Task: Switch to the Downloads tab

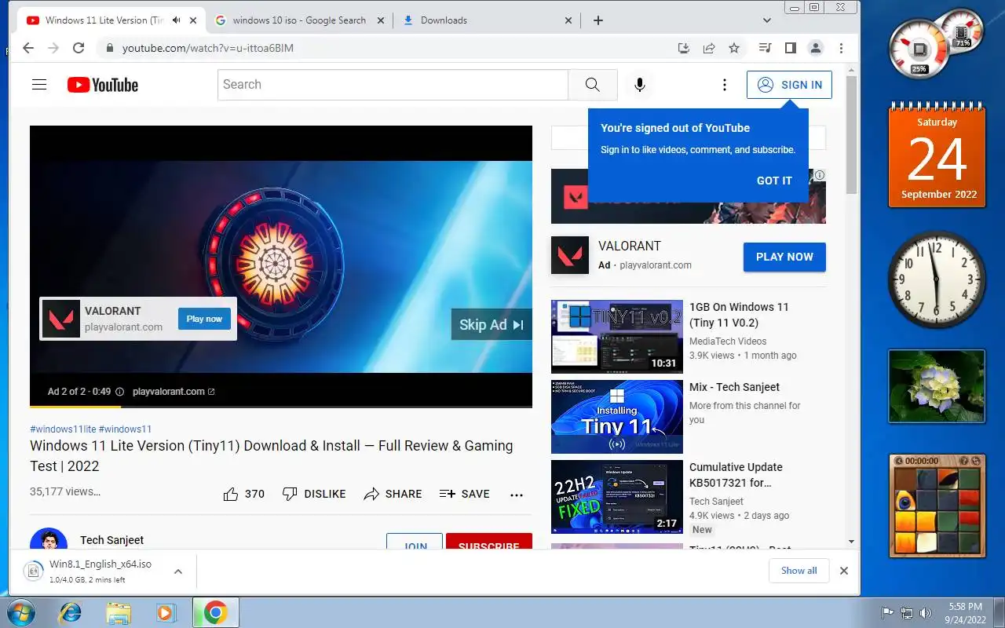Action: (x=488, y=20)
